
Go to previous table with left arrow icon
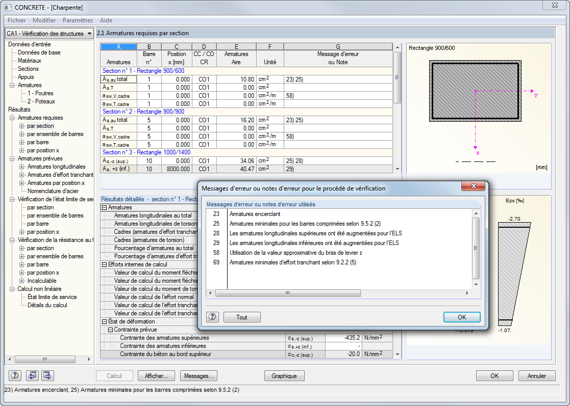pyautogui.click(x=32, y=375)
